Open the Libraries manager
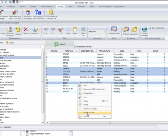 [28, 14]
